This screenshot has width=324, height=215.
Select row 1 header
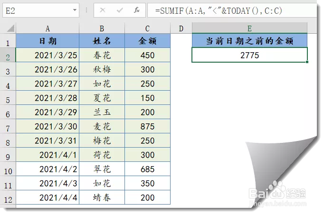point(8,41)
